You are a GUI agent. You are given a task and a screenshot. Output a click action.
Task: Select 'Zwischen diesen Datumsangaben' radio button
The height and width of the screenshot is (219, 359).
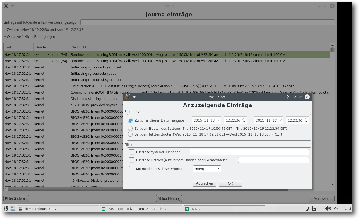pyautogui.click(x=130, y=120)
